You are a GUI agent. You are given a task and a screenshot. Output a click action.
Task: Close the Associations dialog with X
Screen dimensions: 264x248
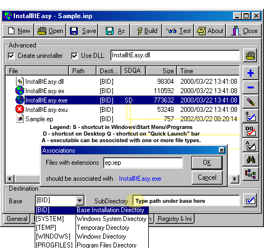[x=222, y=150]
